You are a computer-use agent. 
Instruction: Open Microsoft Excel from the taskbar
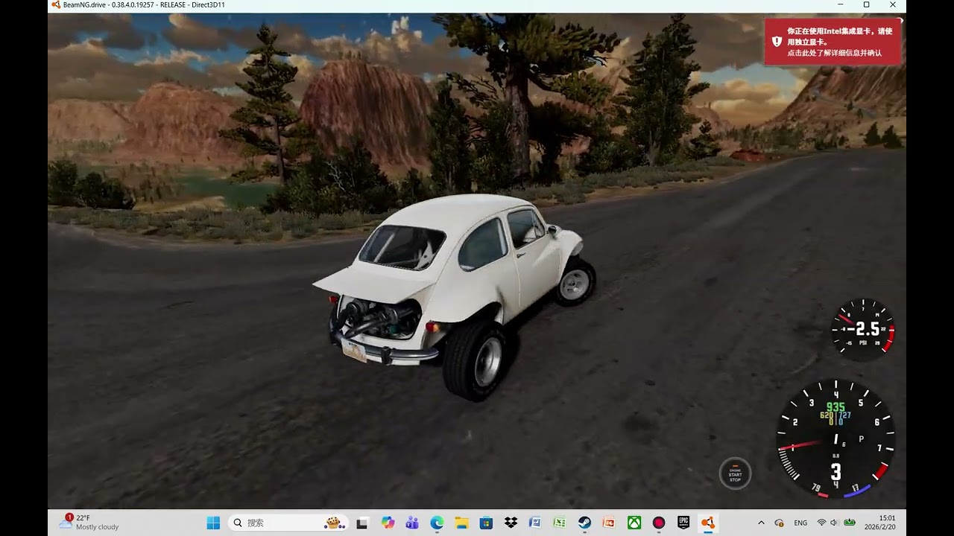tap(560, 523)
